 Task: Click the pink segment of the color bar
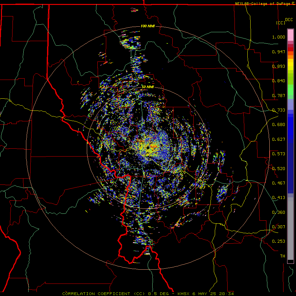point(290,35)
